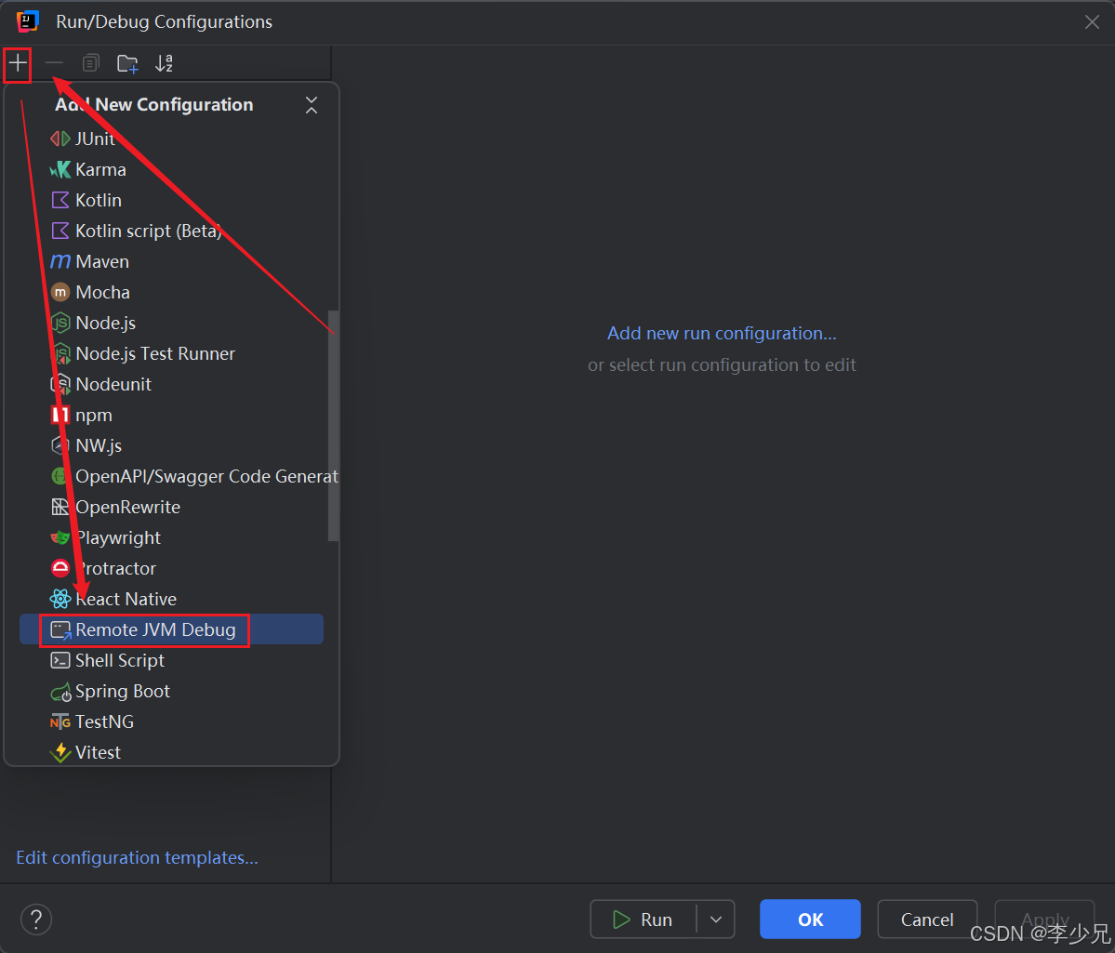Click the NW.js icon
Image resolution: width=1115 pixels, height=953 pixels.
60,445
